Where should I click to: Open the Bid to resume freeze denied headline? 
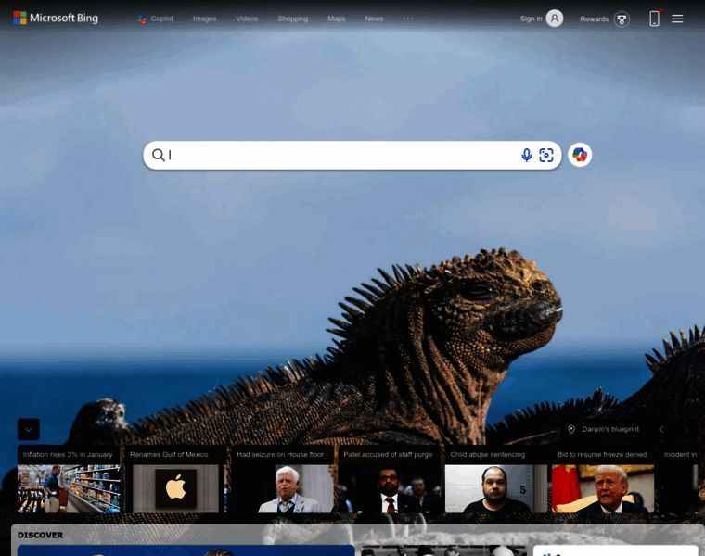pyautogui.click(x=602, y=454)
